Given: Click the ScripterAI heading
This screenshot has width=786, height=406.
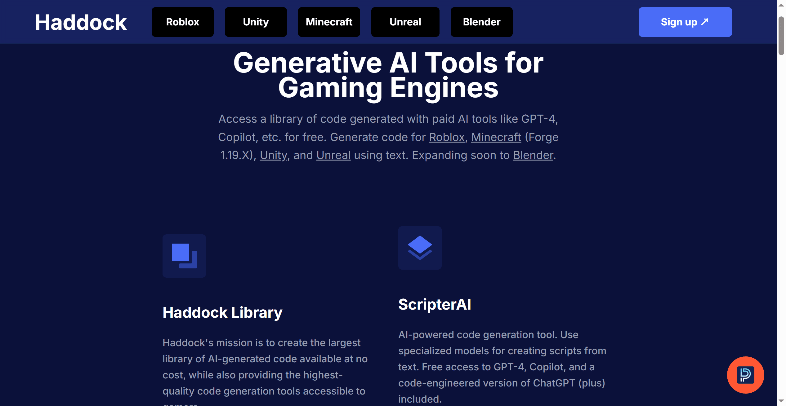Looking at the screenshot, I should pyautogui.click(x=435, y=304).
